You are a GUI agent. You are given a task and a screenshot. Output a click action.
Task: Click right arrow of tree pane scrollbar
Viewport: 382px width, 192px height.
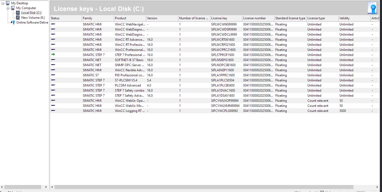(x=46, y=187)
